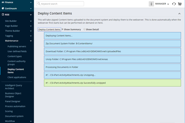Click the manager user avatar icon
Image resolution: width=185 pixels, height=123 pixels.
pos(151,4)
